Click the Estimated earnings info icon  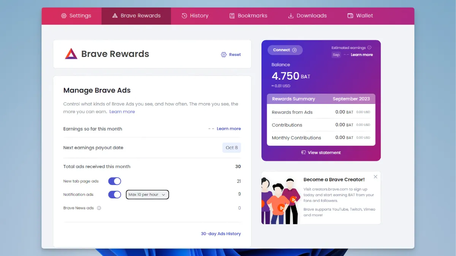(369, 48)
